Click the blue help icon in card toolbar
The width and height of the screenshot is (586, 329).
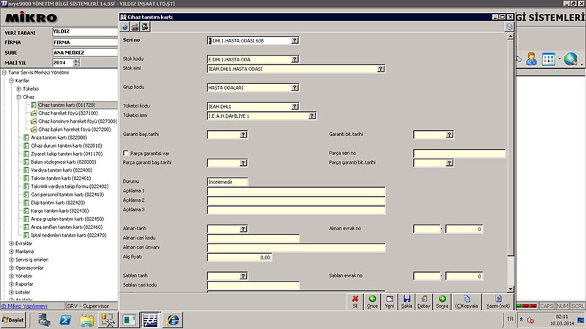[125, 27]
